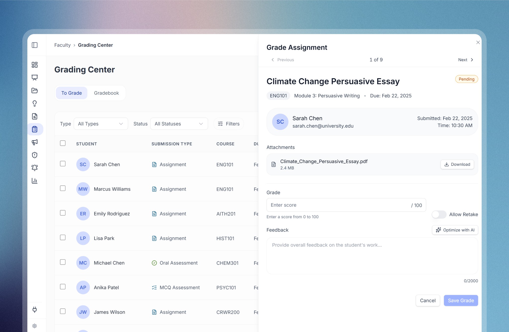Open the bell notifications icon
The height and width of the screenshot is (332, 509).
[x=35, y=168]
